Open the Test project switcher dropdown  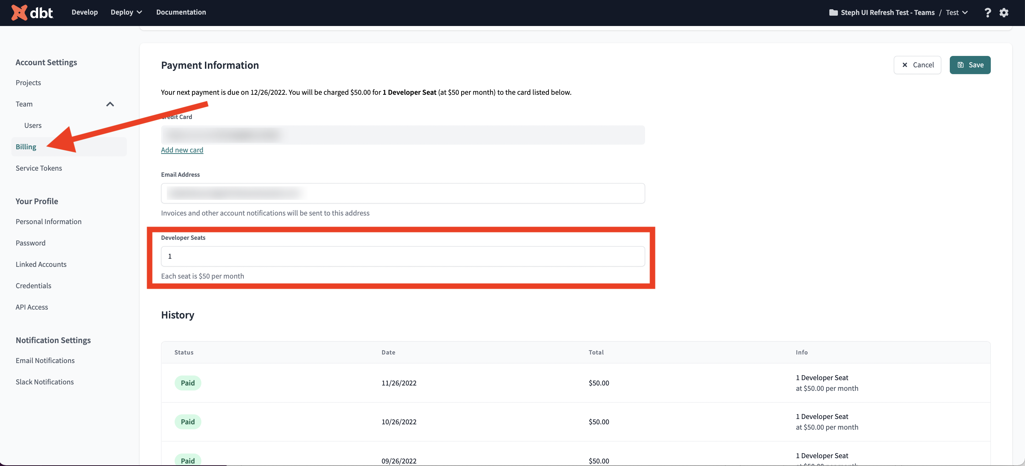pyautogui.click(x=957, y=13)
